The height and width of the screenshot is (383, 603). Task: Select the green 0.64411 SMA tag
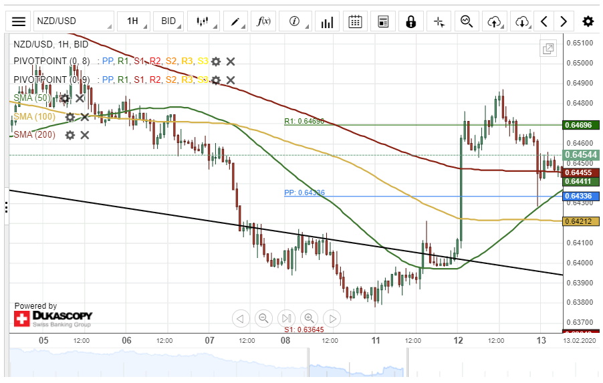pos(581,182)
